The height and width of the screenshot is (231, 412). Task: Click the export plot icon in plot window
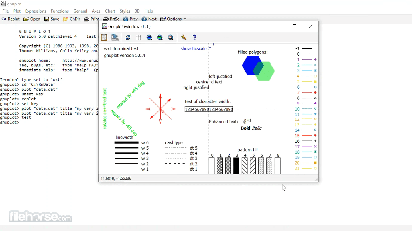(115, 37)
